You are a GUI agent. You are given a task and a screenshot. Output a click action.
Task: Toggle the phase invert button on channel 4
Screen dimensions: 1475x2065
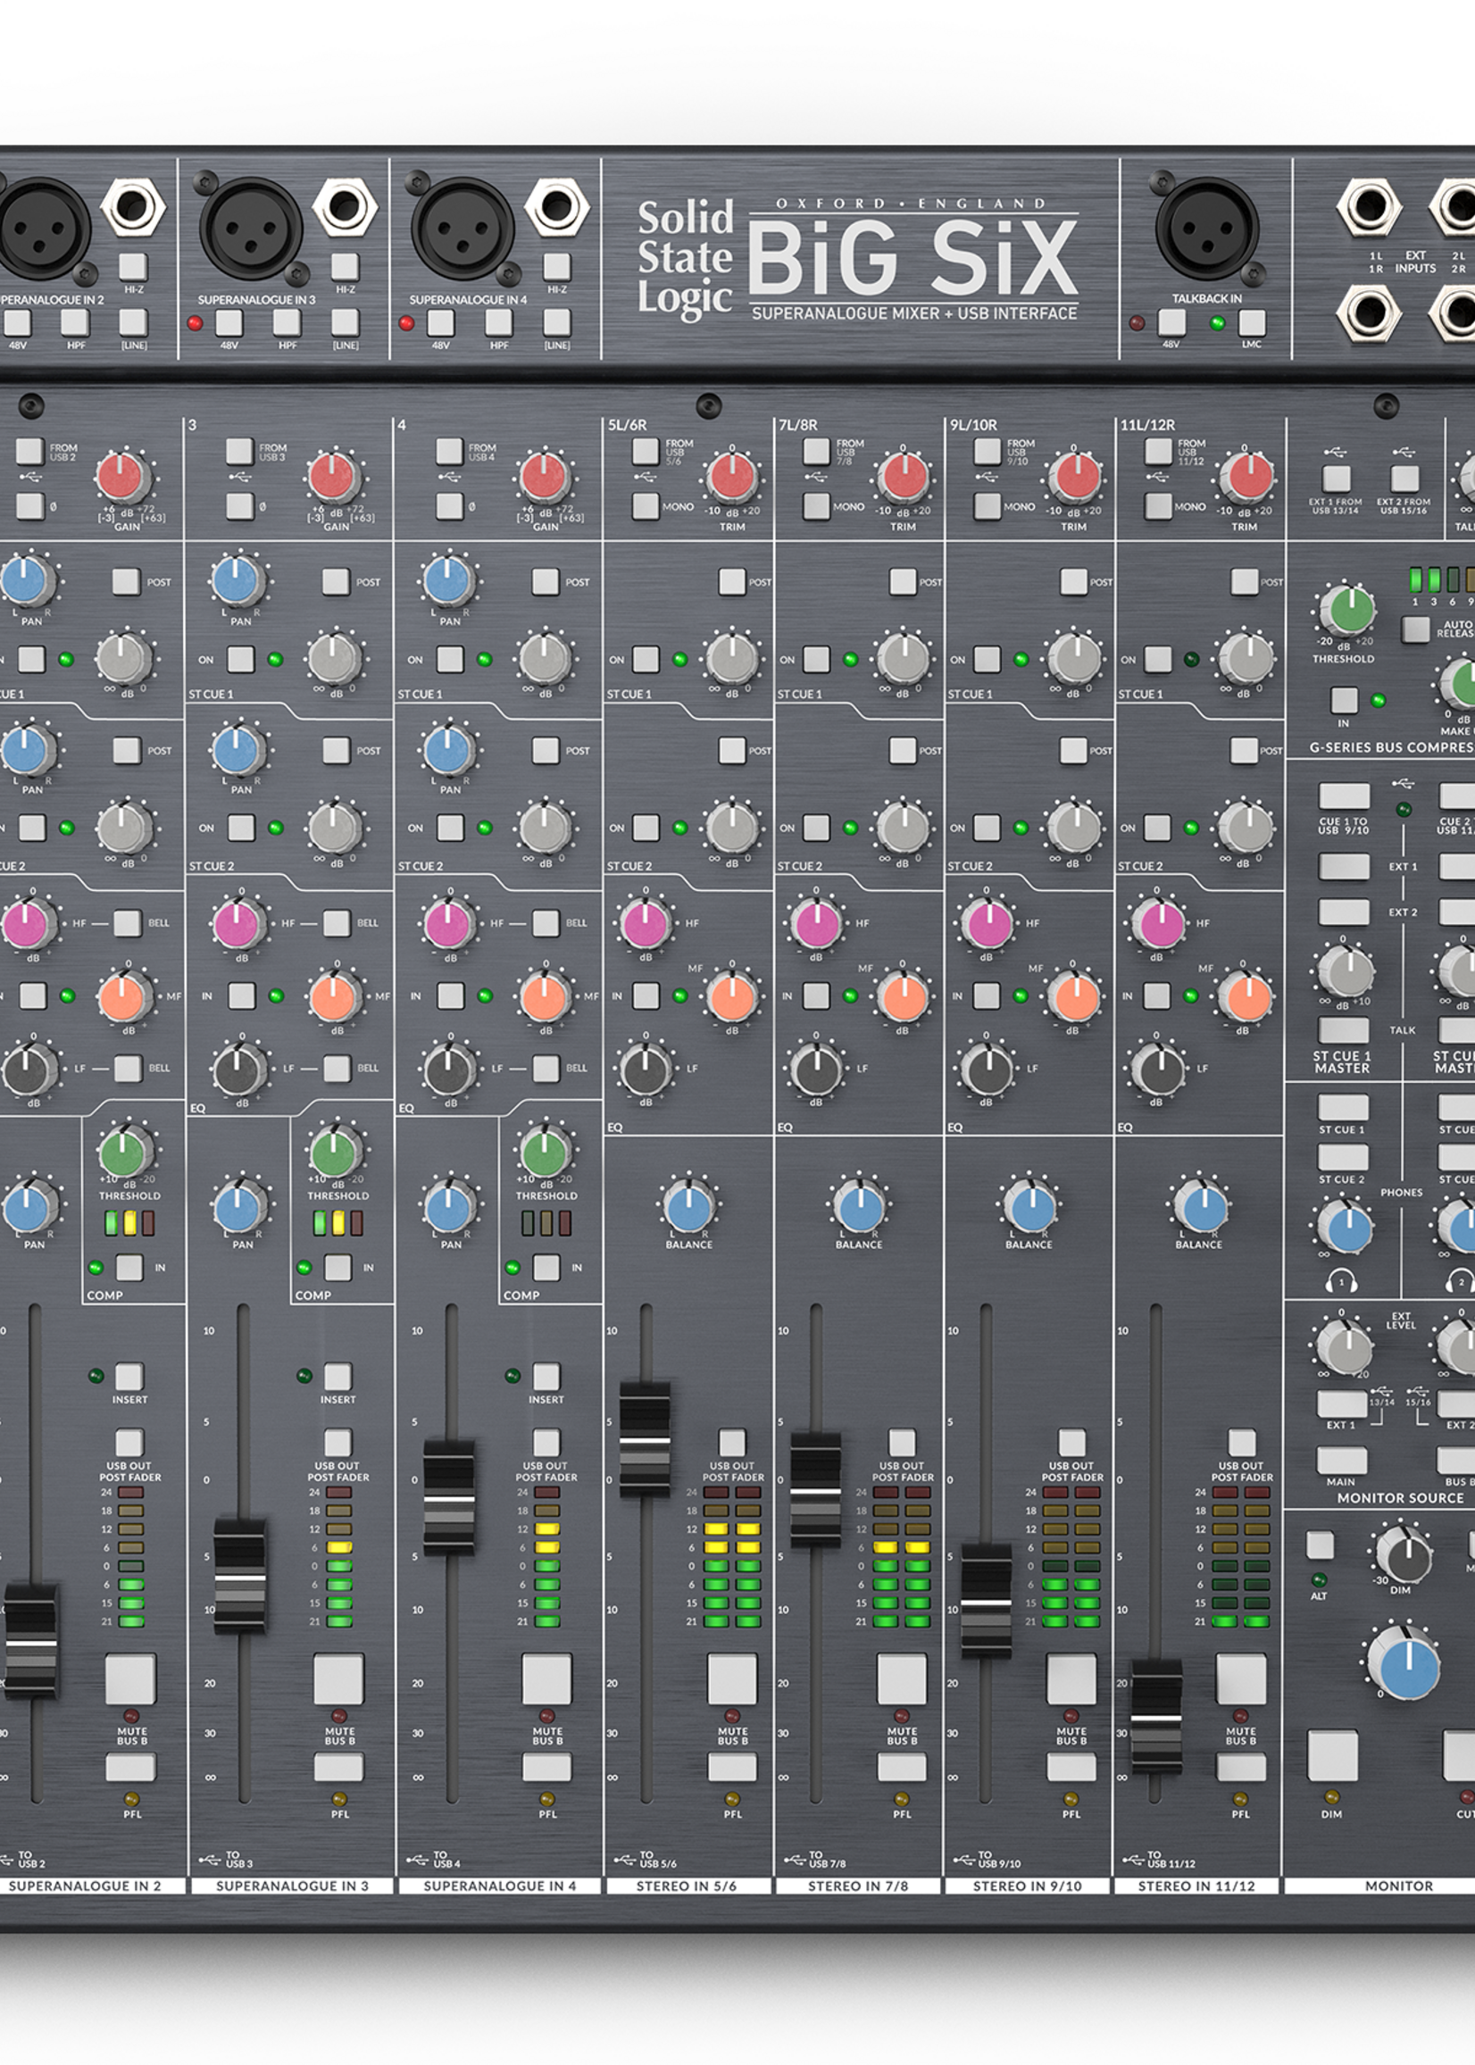tap(450, 506)
